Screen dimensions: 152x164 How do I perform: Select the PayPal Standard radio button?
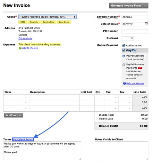pyautogui.click(x=124, y=56)
